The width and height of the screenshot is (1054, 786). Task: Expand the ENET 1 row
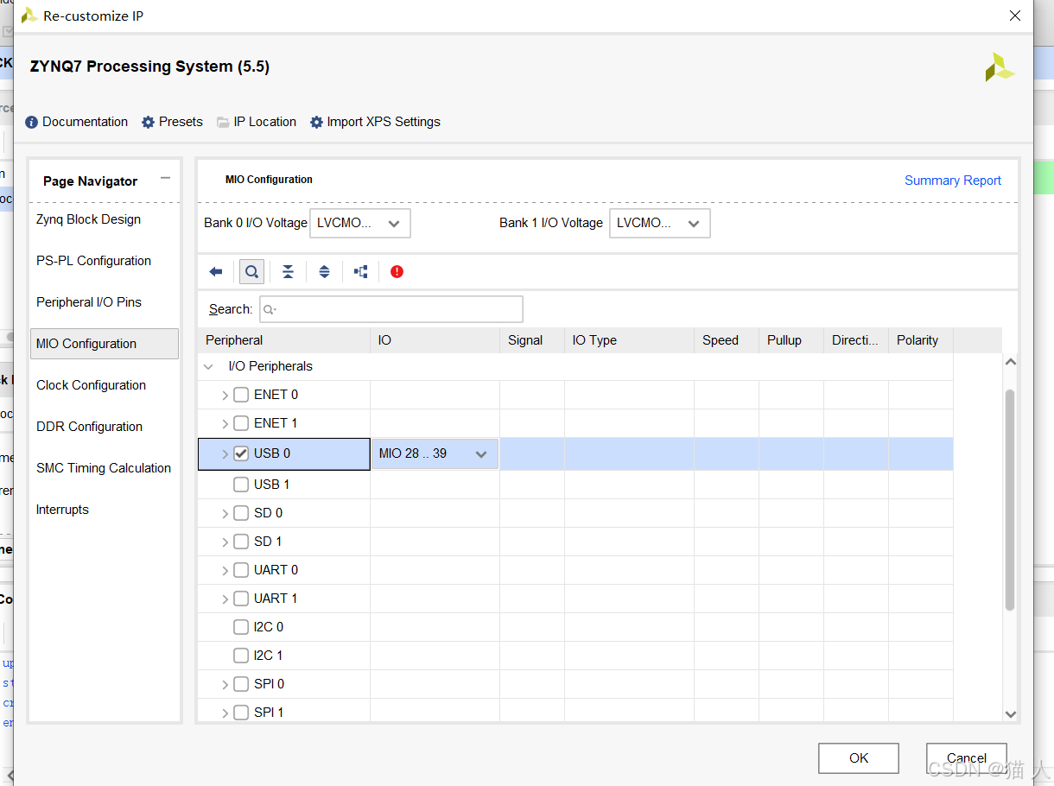(225, 424)
